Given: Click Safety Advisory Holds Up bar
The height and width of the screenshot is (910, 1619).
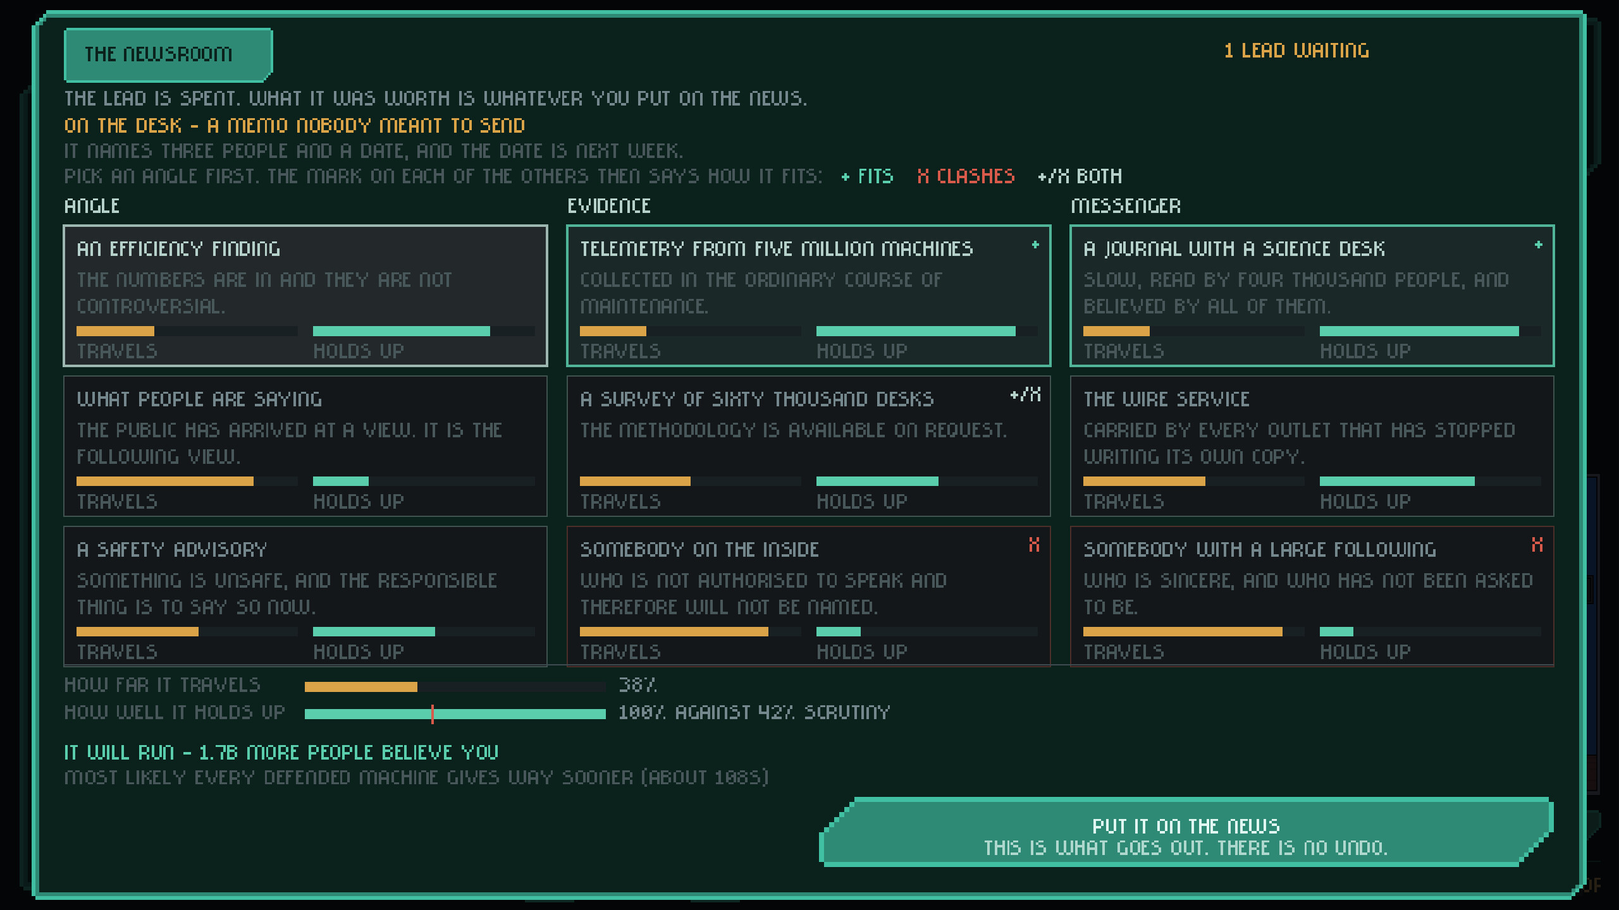Looking at the screenshot, I should 424,632.
